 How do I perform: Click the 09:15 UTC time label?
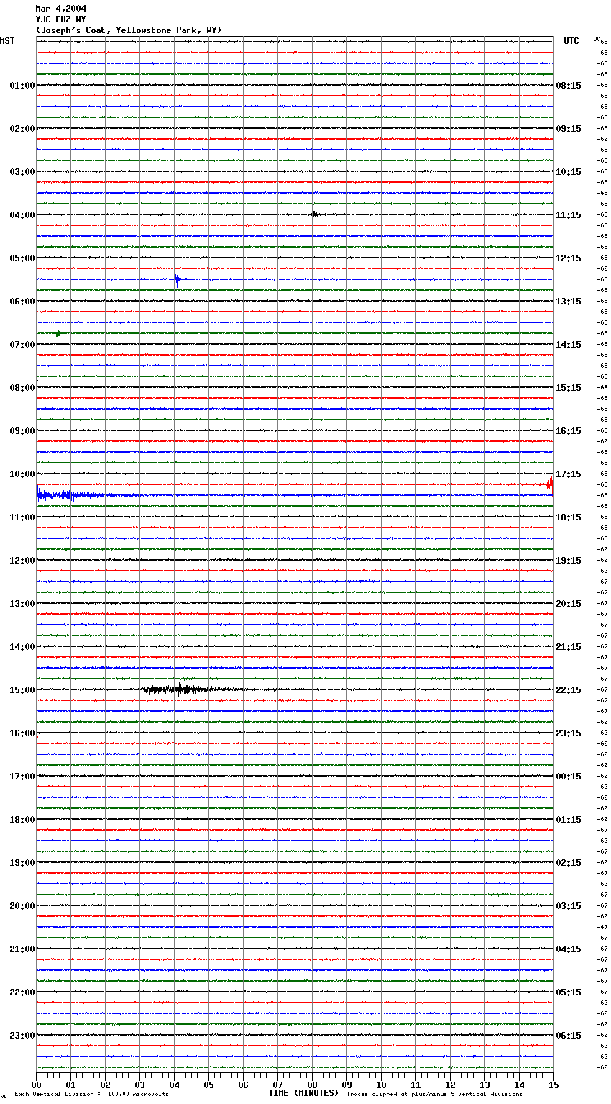[569, 129]
